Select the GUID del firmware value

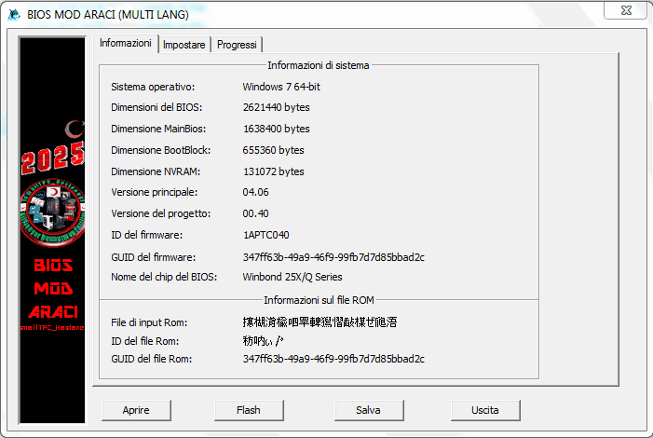(333, 256)
